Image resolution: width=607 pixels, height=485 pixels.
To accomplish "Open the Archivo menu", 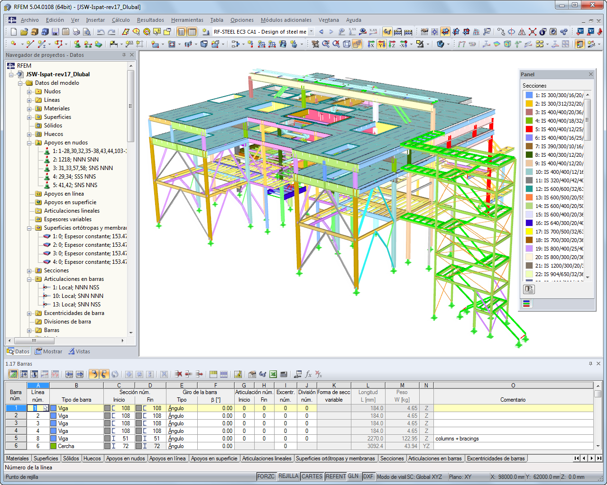I will point(30,20).
